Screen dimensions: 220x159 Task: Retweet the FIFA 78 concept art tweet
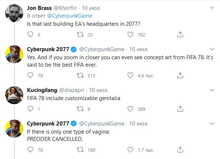(x=80, y=75)
